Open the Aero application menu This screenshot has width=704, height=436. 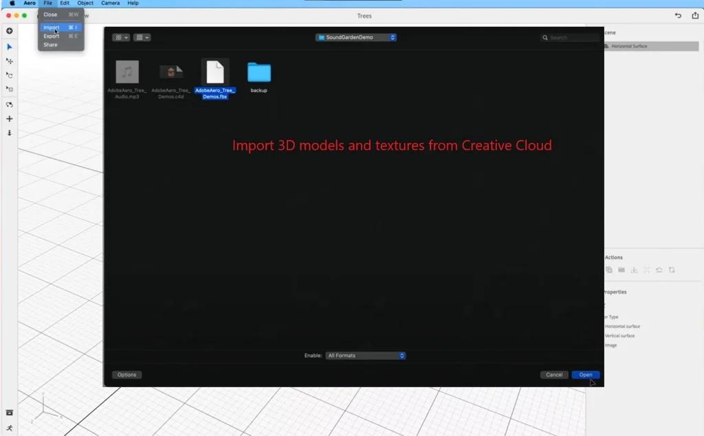30,3
